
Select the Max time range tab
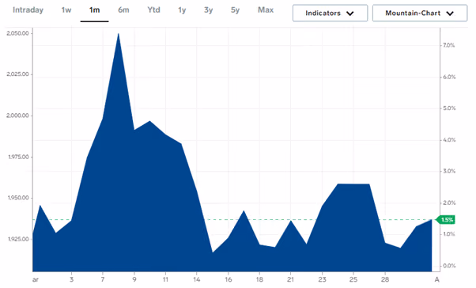pyautogui.click(x=266, y=10)
